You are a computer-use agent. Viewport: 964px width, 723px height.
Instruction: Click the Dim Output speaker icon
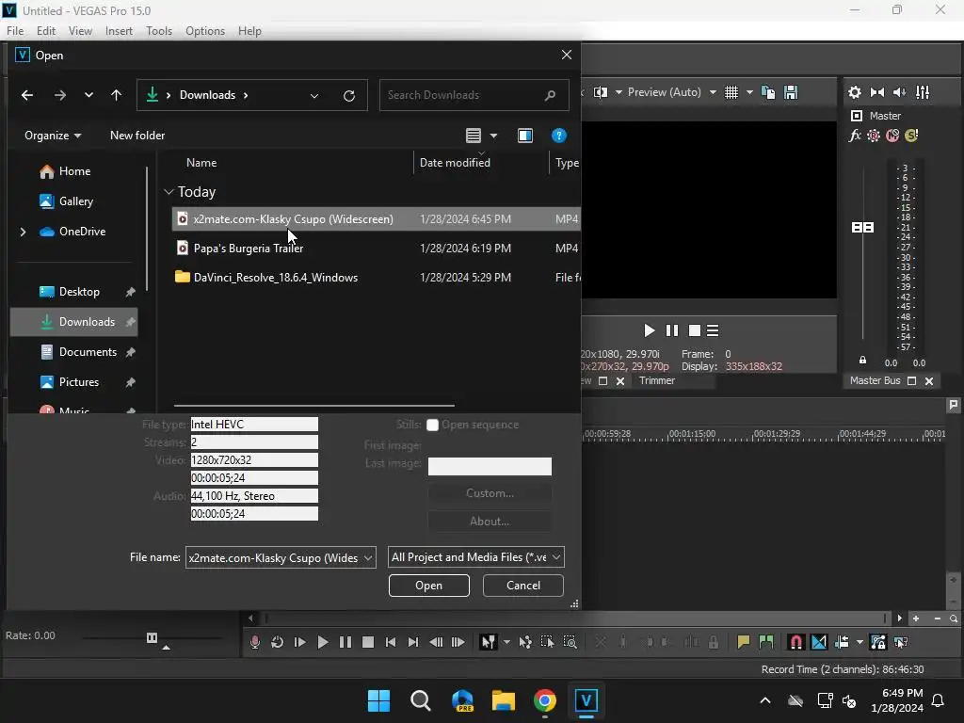pyautogui.click(x=899, y=92)
